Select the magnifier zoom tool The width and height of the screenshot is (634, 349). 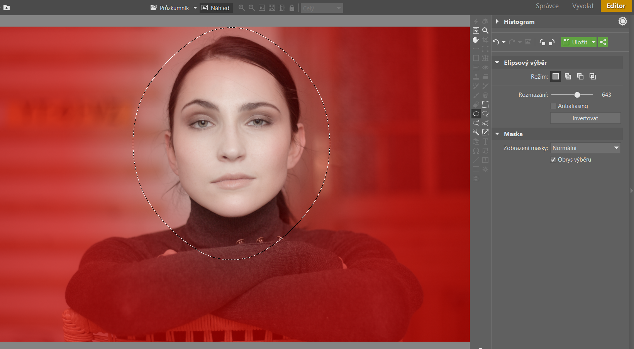tap(485, 30)
